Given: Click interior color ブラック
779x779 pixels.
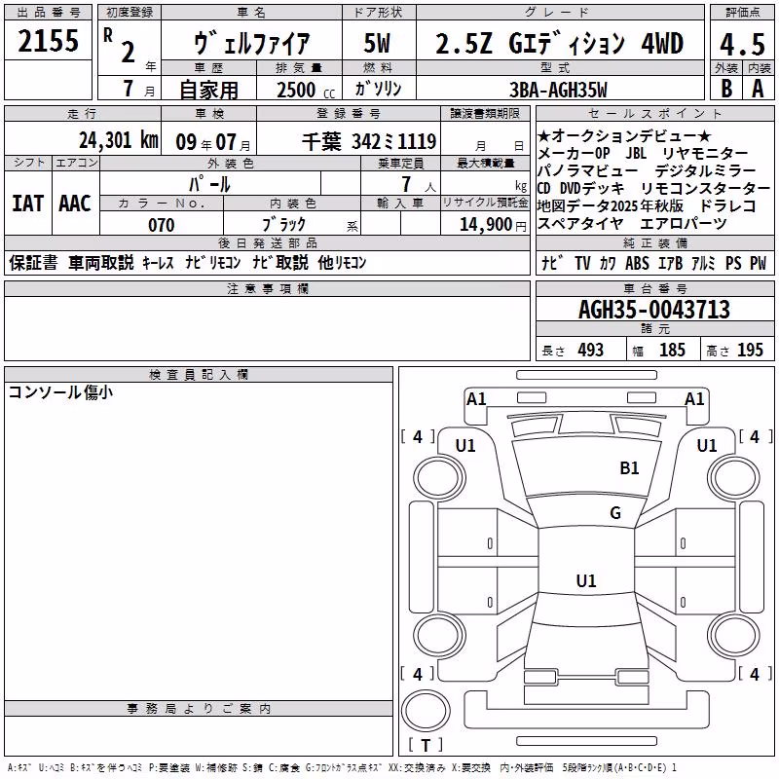Looking at the screenshot, I should coord(283,225).
